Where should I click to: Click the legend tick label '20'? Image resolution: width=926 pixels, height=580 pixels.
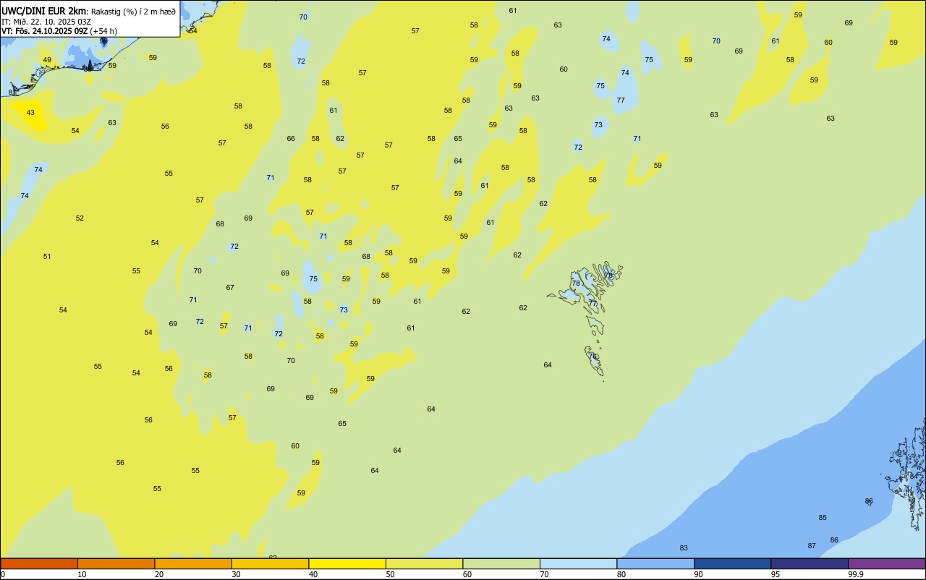coord(159,574)
